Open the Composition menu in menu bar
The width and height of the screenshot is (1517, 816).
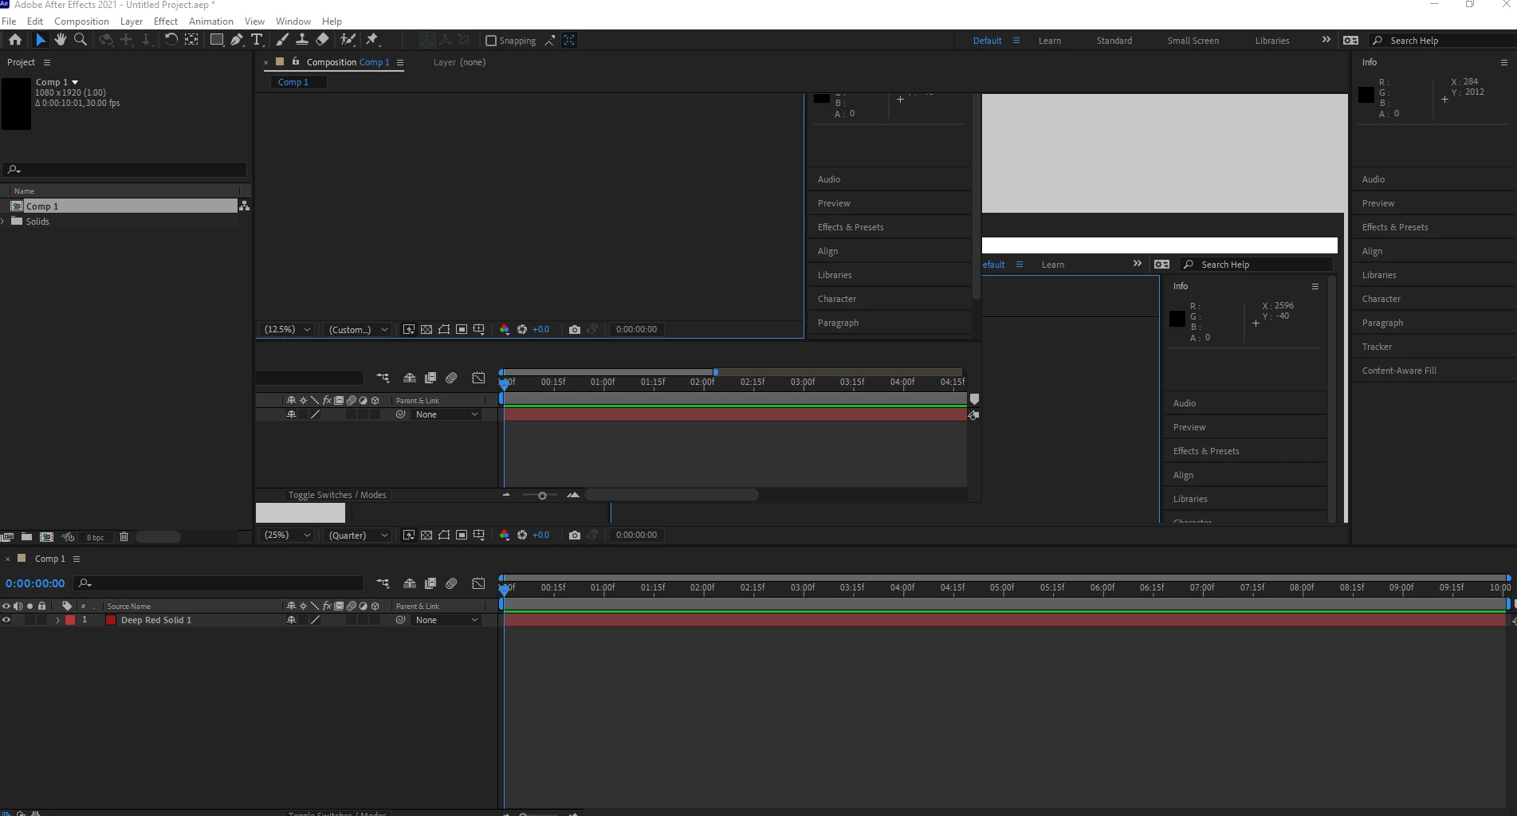81,22
